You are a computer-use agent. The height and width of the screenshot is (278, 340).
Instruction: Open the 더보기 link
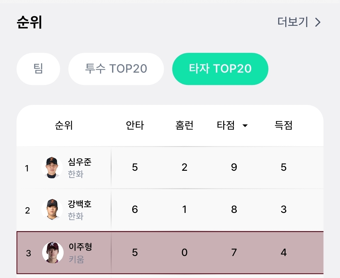pyautogui.click(x=293, y=22)
